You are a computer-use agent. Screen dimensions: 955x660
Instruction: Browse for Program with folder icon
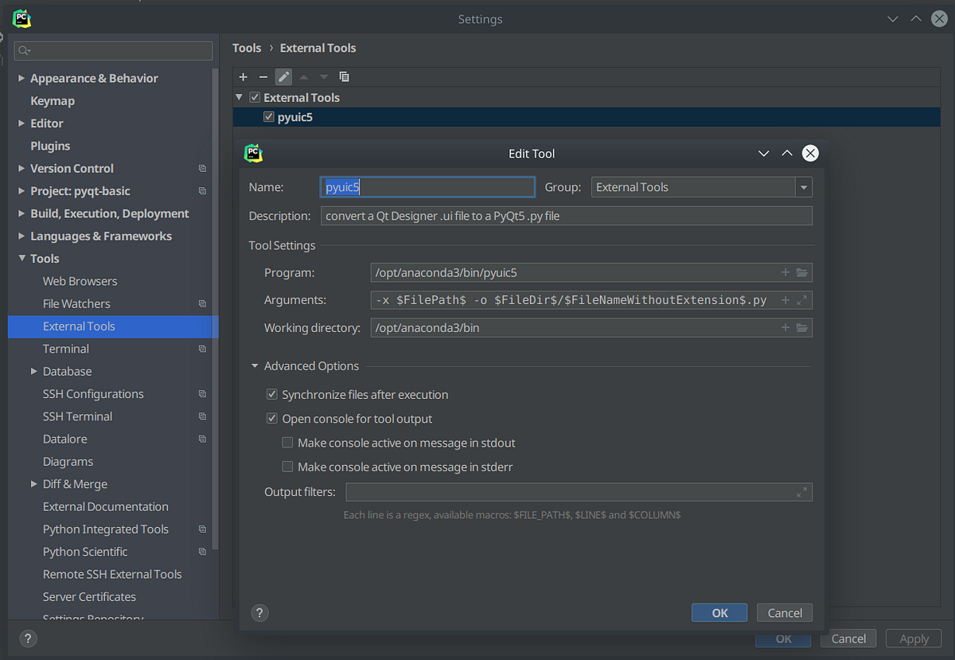(x=802, y=272)
